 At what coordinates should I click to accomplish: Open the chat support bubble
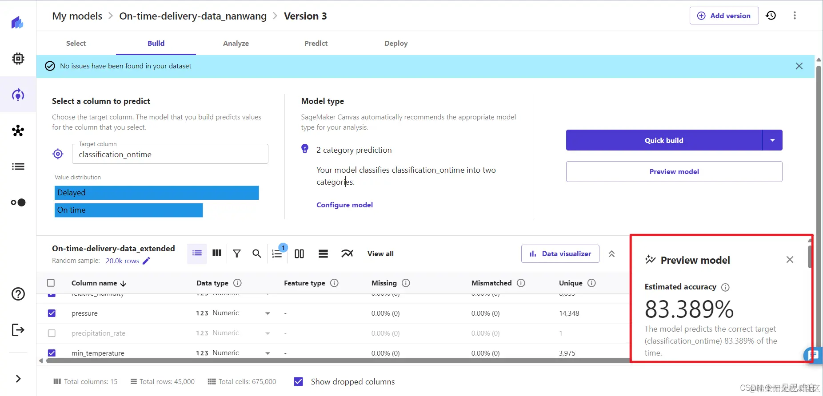point(813,355)
